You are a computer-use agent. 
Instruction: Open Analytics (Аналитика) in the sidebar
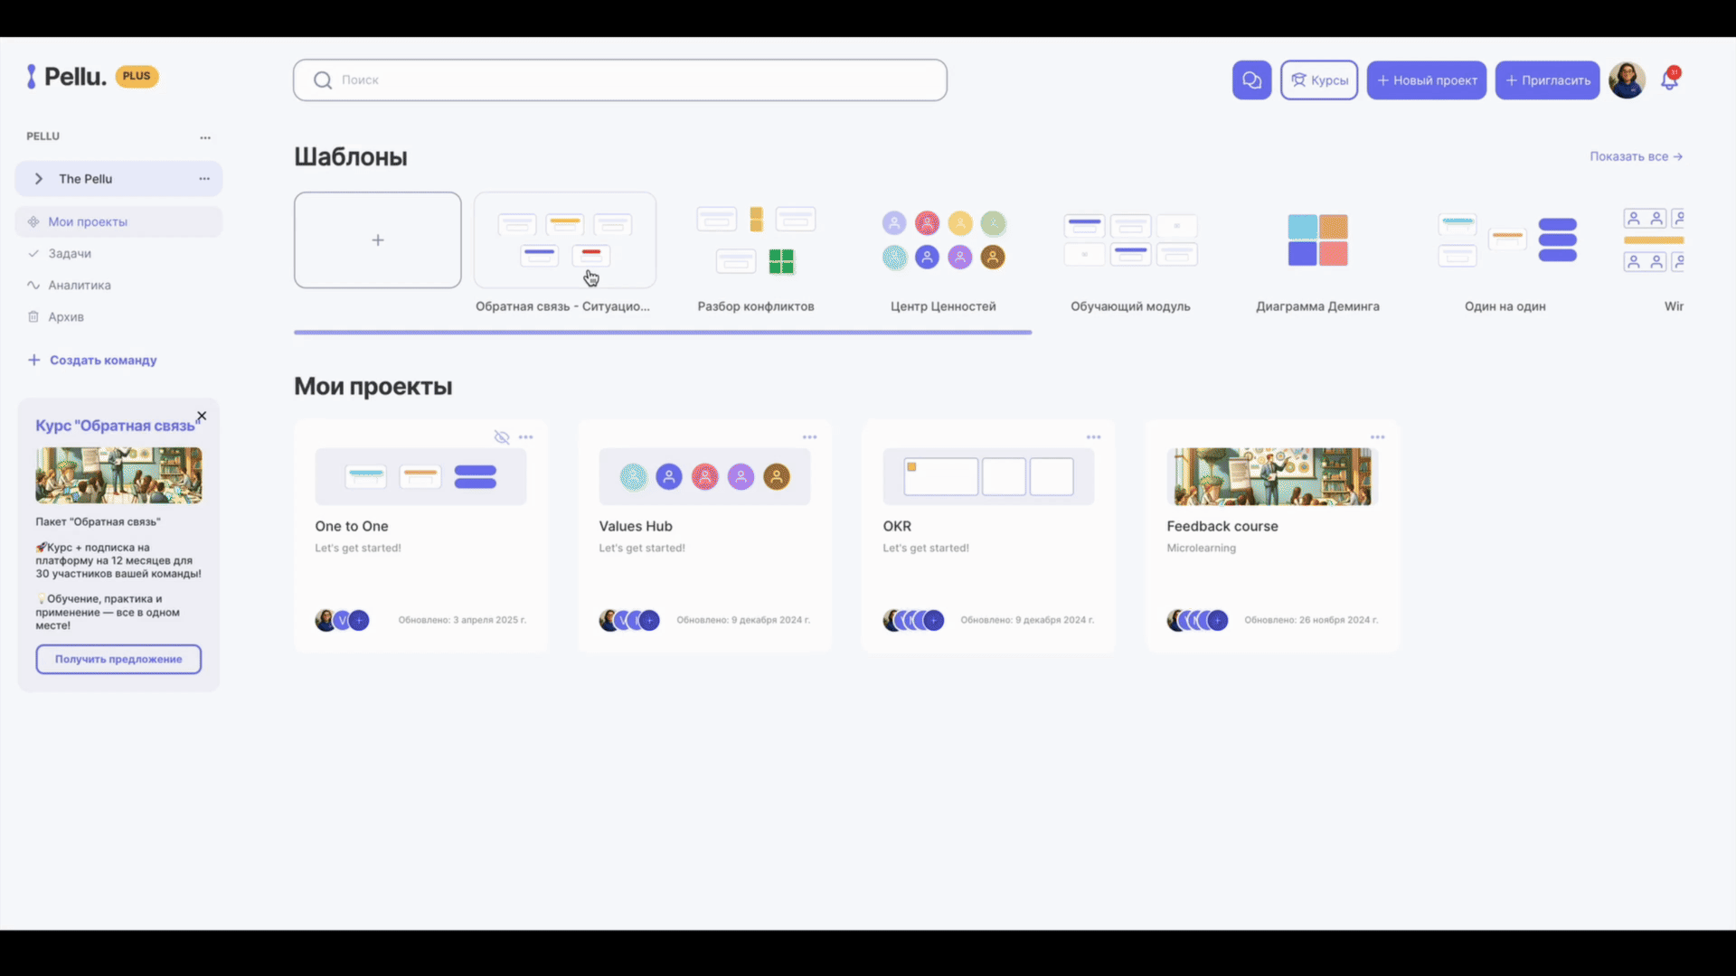pyautogui.click(x=80, y=286)
